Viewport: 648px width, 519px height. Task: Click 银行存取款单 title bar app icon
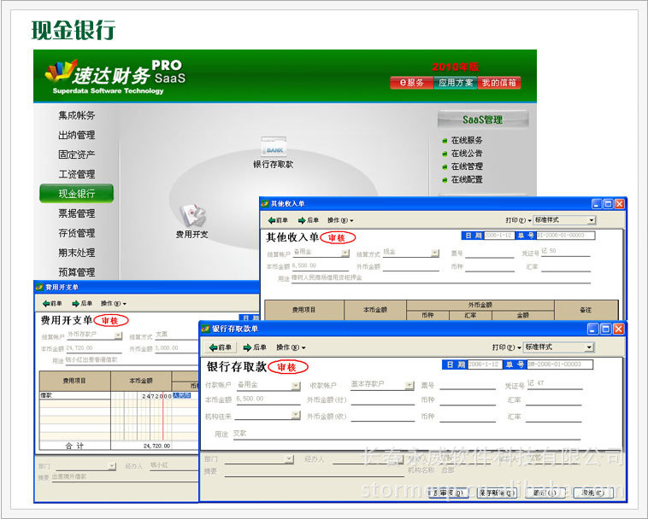pos(205,329)
